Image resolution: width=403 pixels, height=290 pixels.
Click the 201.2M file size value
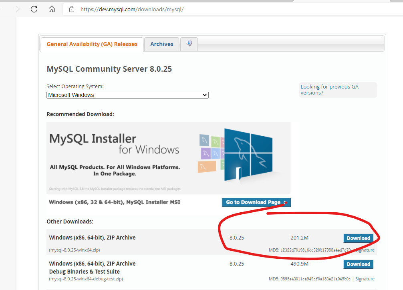[x=299, y=238]
